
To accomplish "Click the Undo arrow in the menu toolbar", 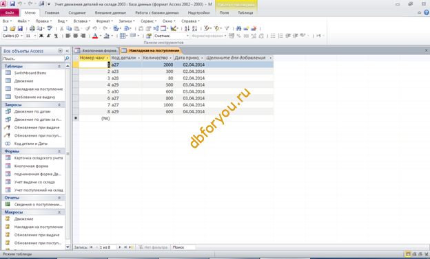I will 94,28.
